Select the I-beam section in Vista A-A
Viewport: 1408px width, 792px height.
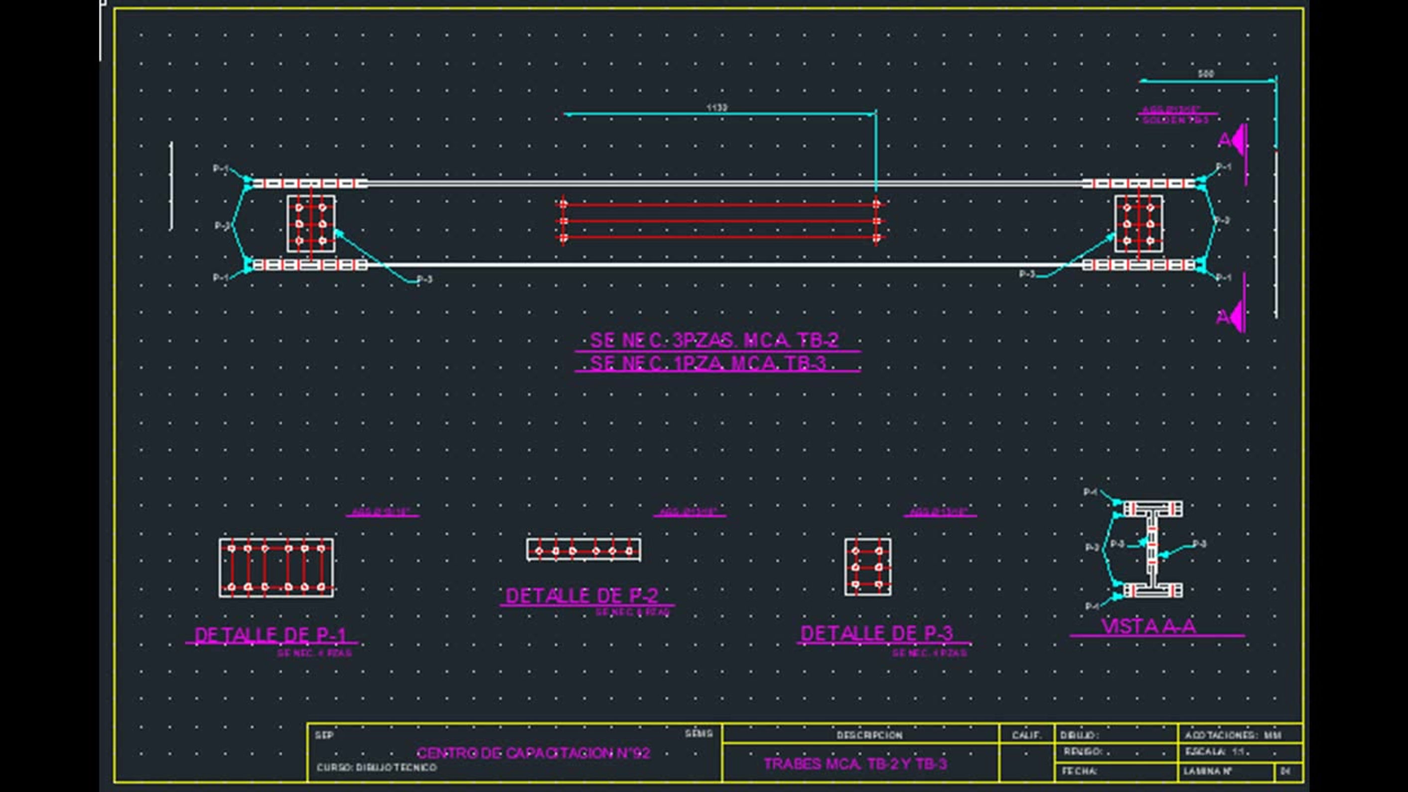(x=1153, y=549)
